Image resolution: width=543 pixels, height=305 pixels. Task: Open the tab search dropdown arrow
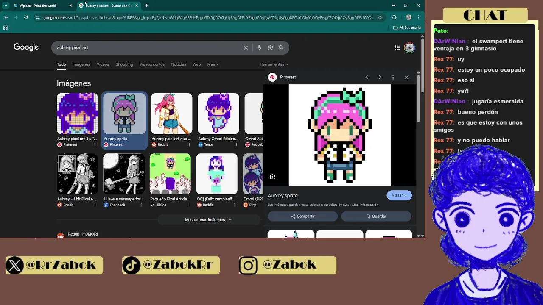click(6, 6)
